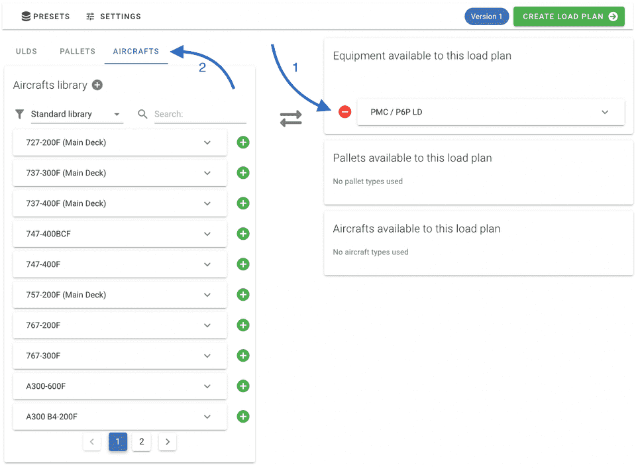Remove PMC / P6P LD equipment
This screenshot has height=469, width=636.
tap(344, 112)
